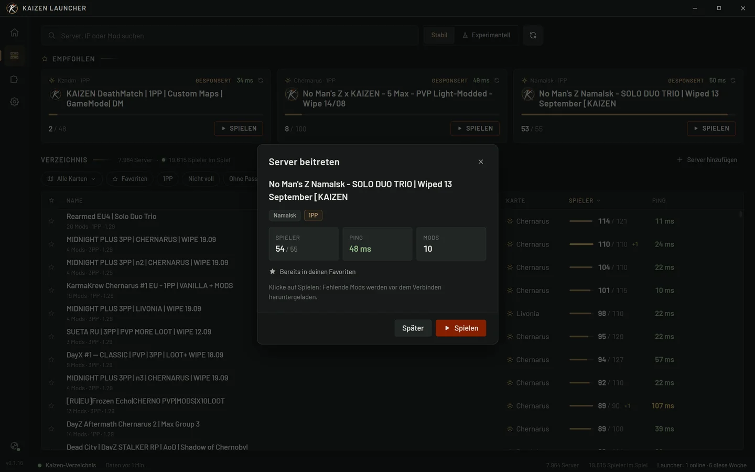755x472 pixels.
Task: Click the refresh server list icon button
Action: (533, 35)
